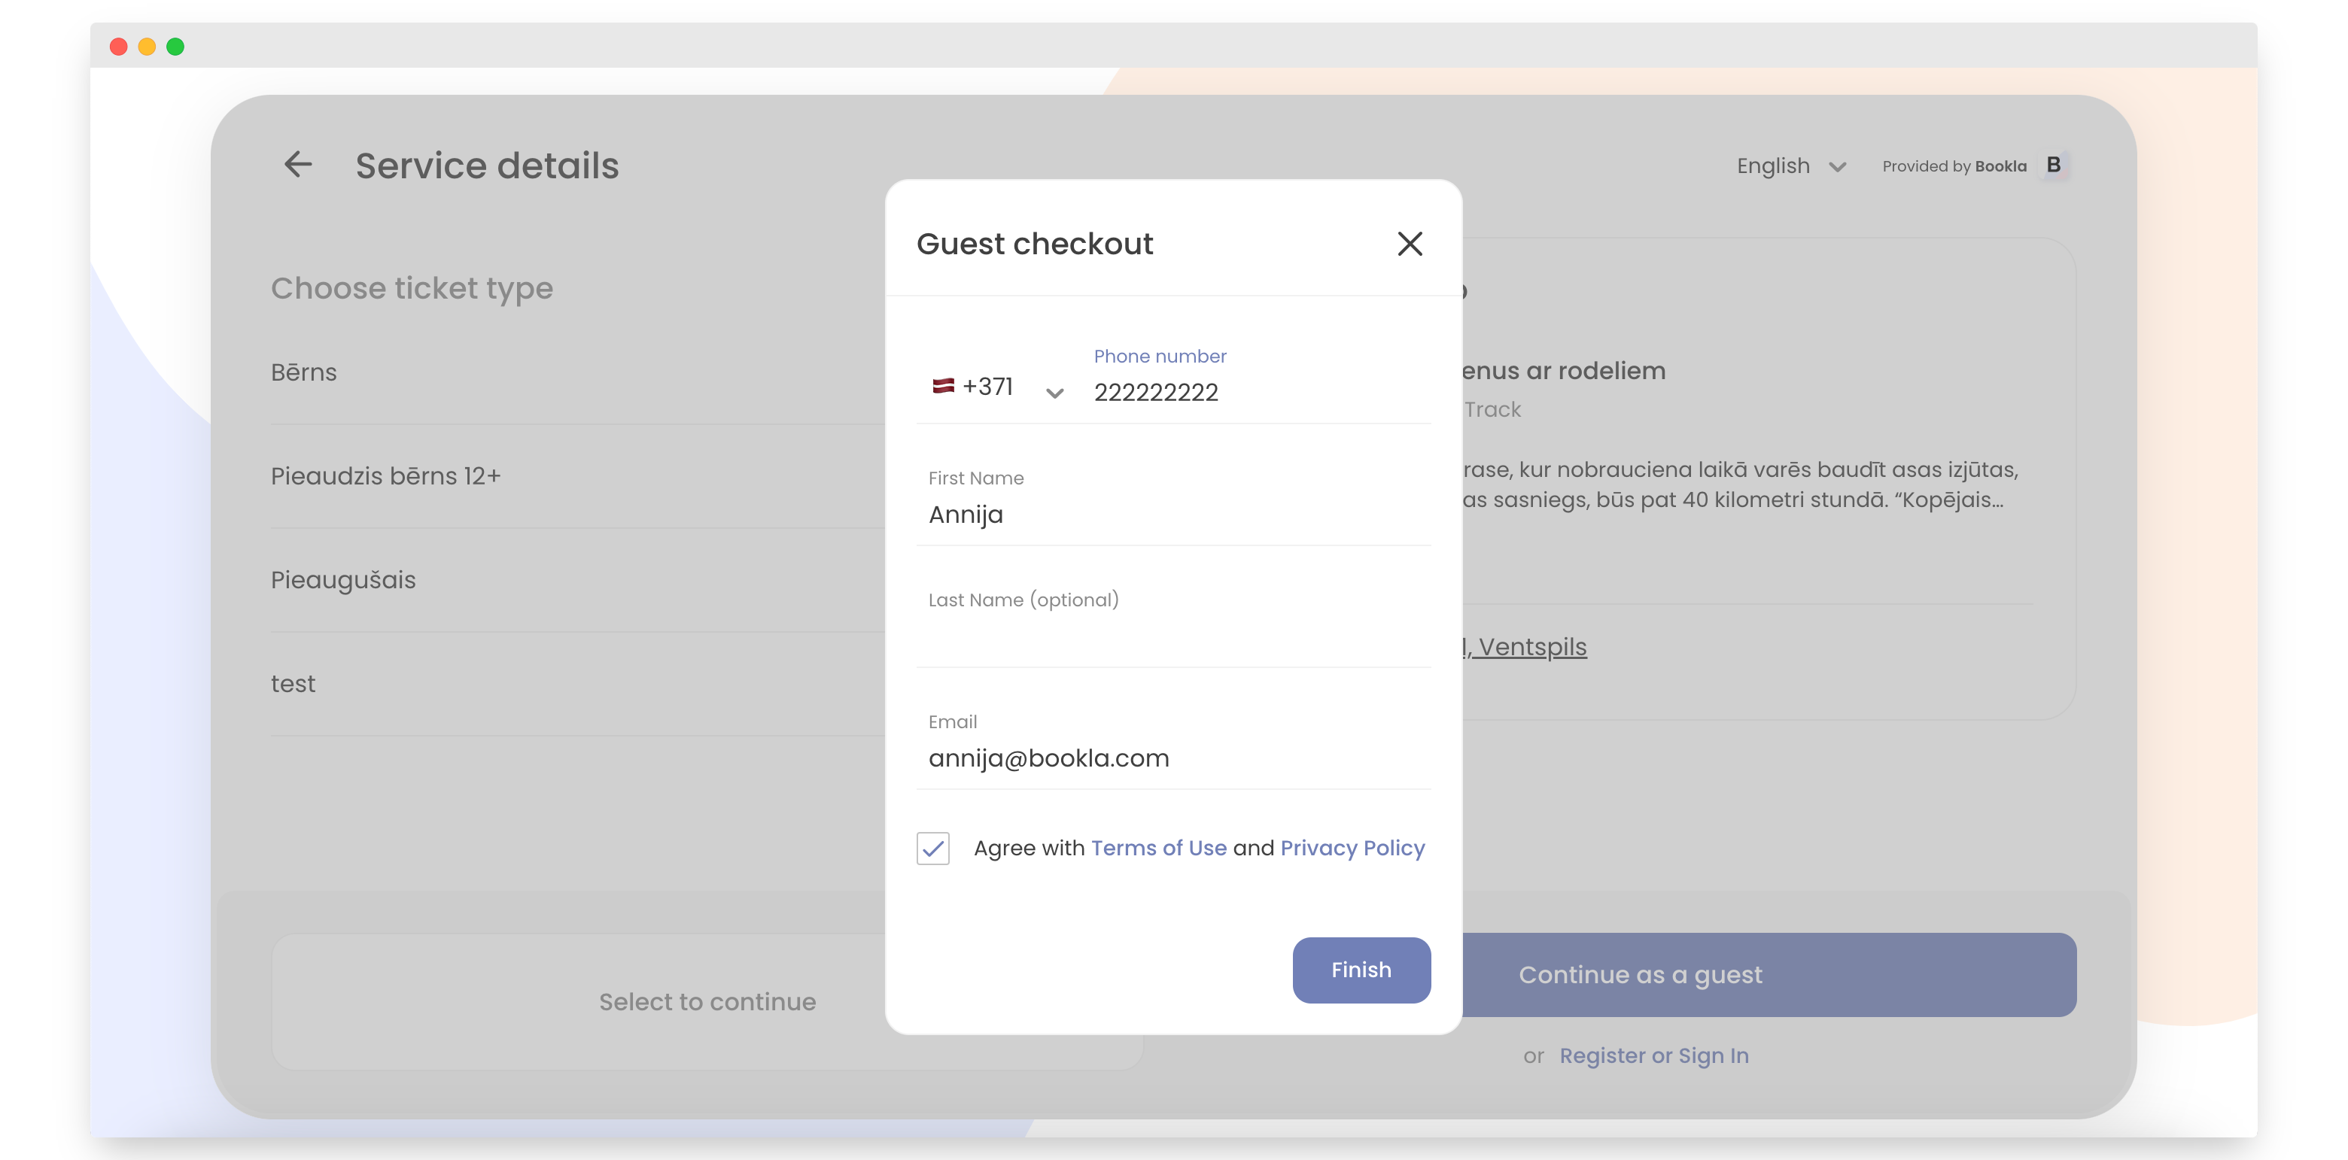Open the Terms of Use link

[1157, 849]
